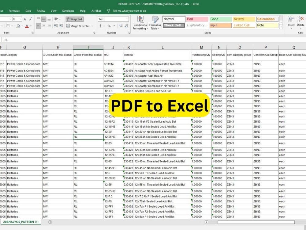Switch to the Review tab

pyautogui.click(x=41, y=11)
